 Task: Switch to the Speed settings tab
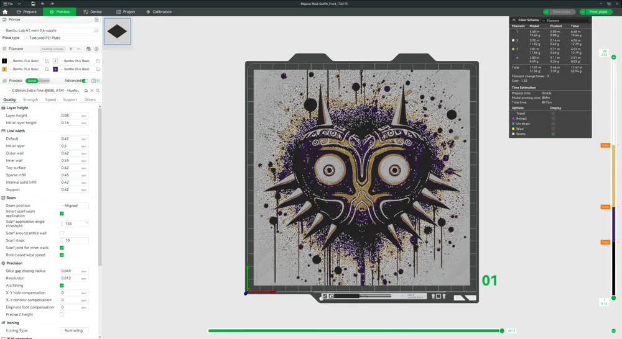(x=50, y=100)
